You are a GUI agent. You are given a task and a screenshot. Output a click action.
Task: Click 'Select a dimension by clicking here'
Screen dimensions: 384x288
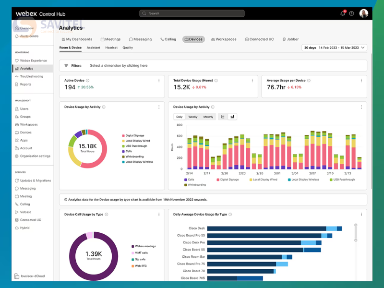(119, 66)
